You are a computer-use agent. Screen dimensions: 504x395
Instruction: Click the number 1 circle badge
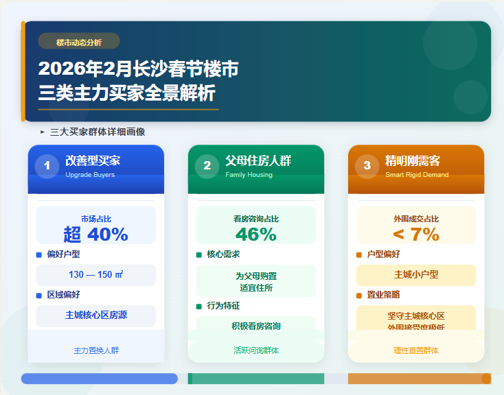coord(47,166)
